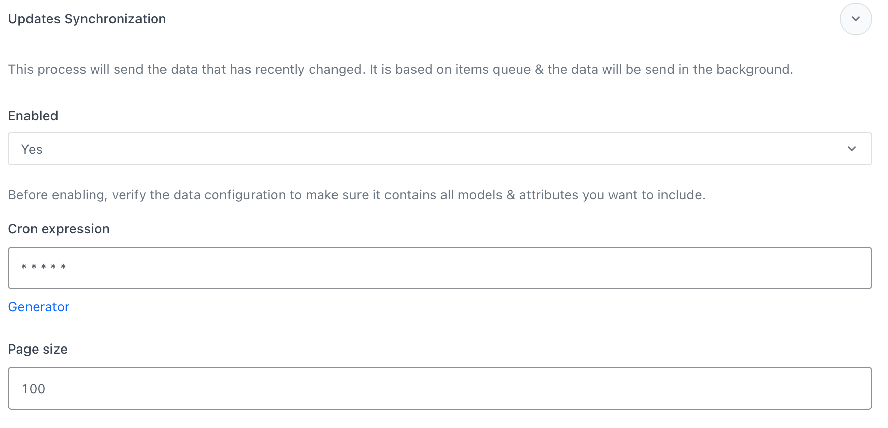Click the Enabled label above the selector
Image resolution: width=888 pixels, height=428 pixels.
point(33,116)
